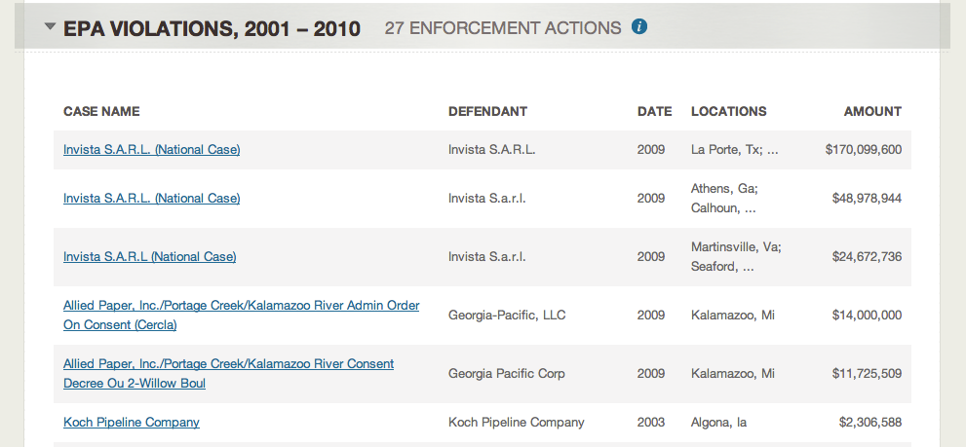Sort by the Locations column header
This screenshot has width=966, height=447.
728,111
